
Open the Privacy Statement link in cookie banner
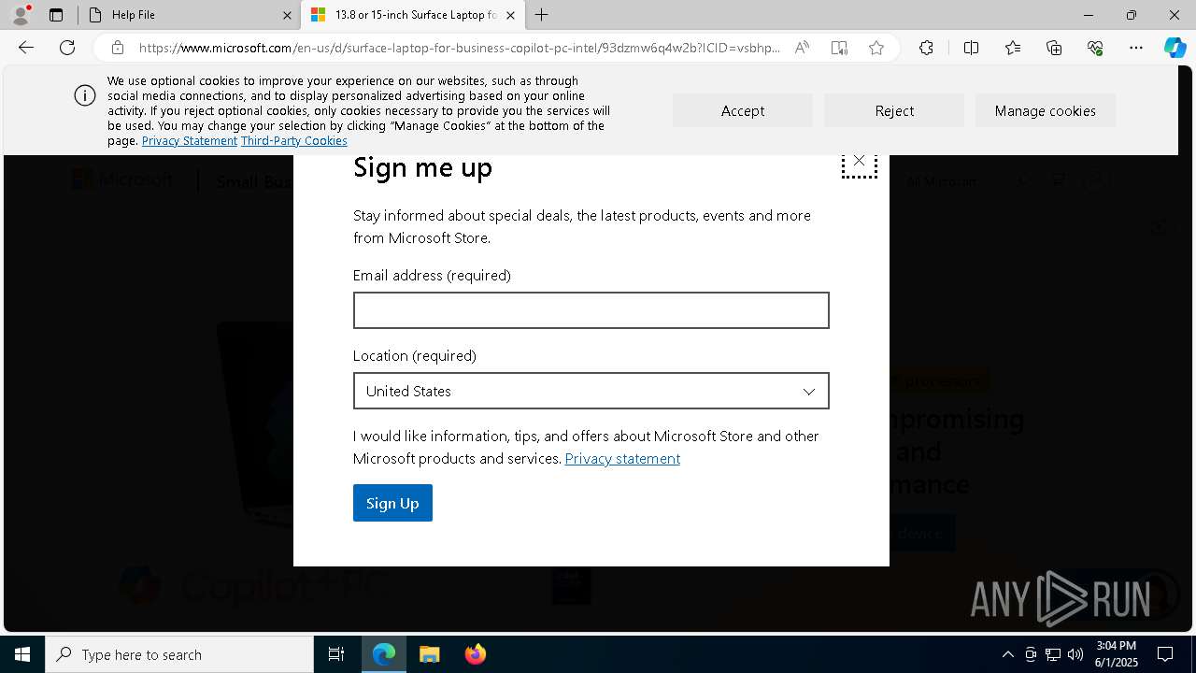coord(190,141)
